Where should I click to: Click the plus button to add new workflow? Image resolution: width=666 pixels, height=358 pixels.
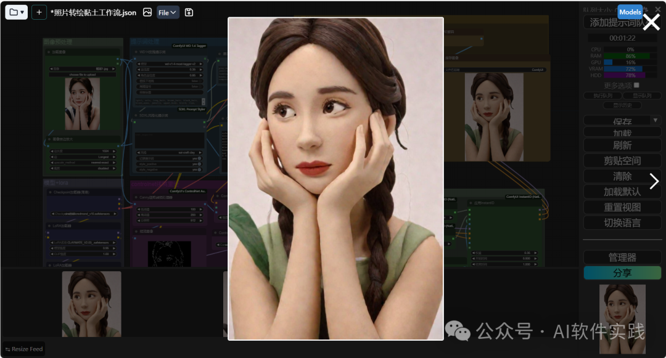tap(39, 12)
